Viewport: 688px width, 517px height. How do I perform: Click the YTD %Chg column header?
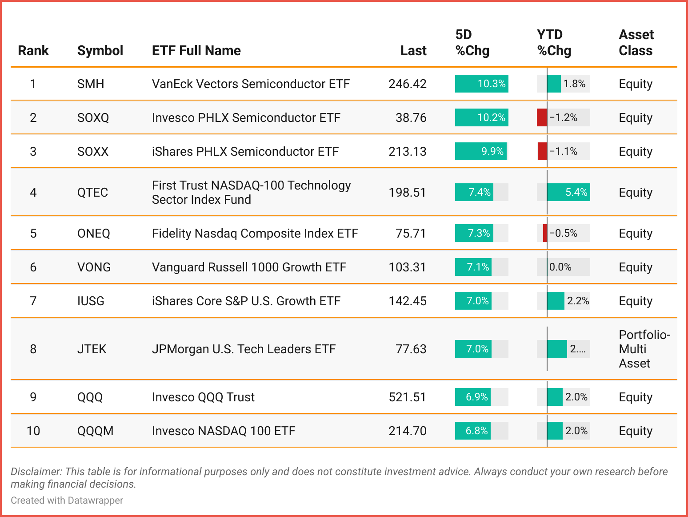554,43
